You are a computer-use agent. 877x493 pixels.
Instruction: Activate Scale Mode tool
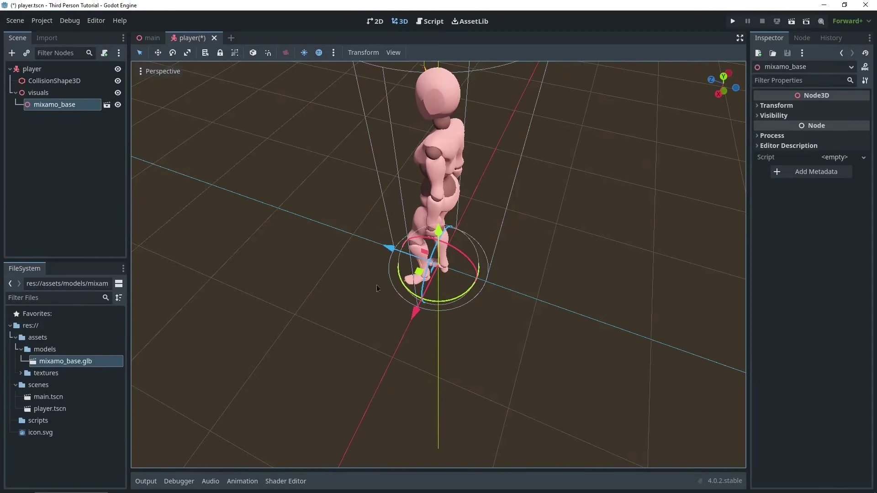click(x=187, y=52)
